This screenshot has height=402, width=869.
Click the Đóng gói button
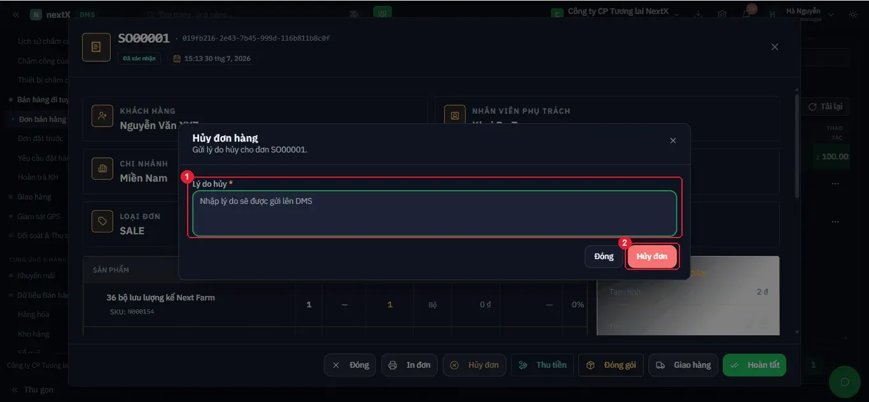[611, 365]
